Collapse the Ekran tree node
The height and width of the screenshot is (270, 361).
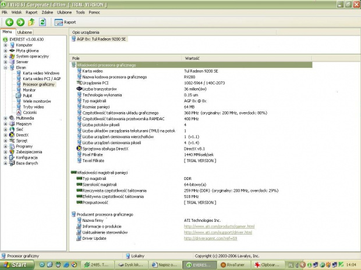tap(5, 67)
